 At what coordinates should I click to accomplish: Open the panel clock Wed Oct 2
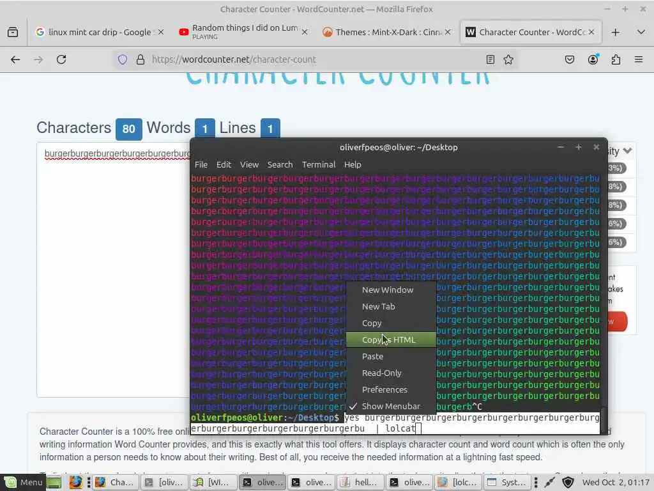pyautogui.click(x=616, y=483)
